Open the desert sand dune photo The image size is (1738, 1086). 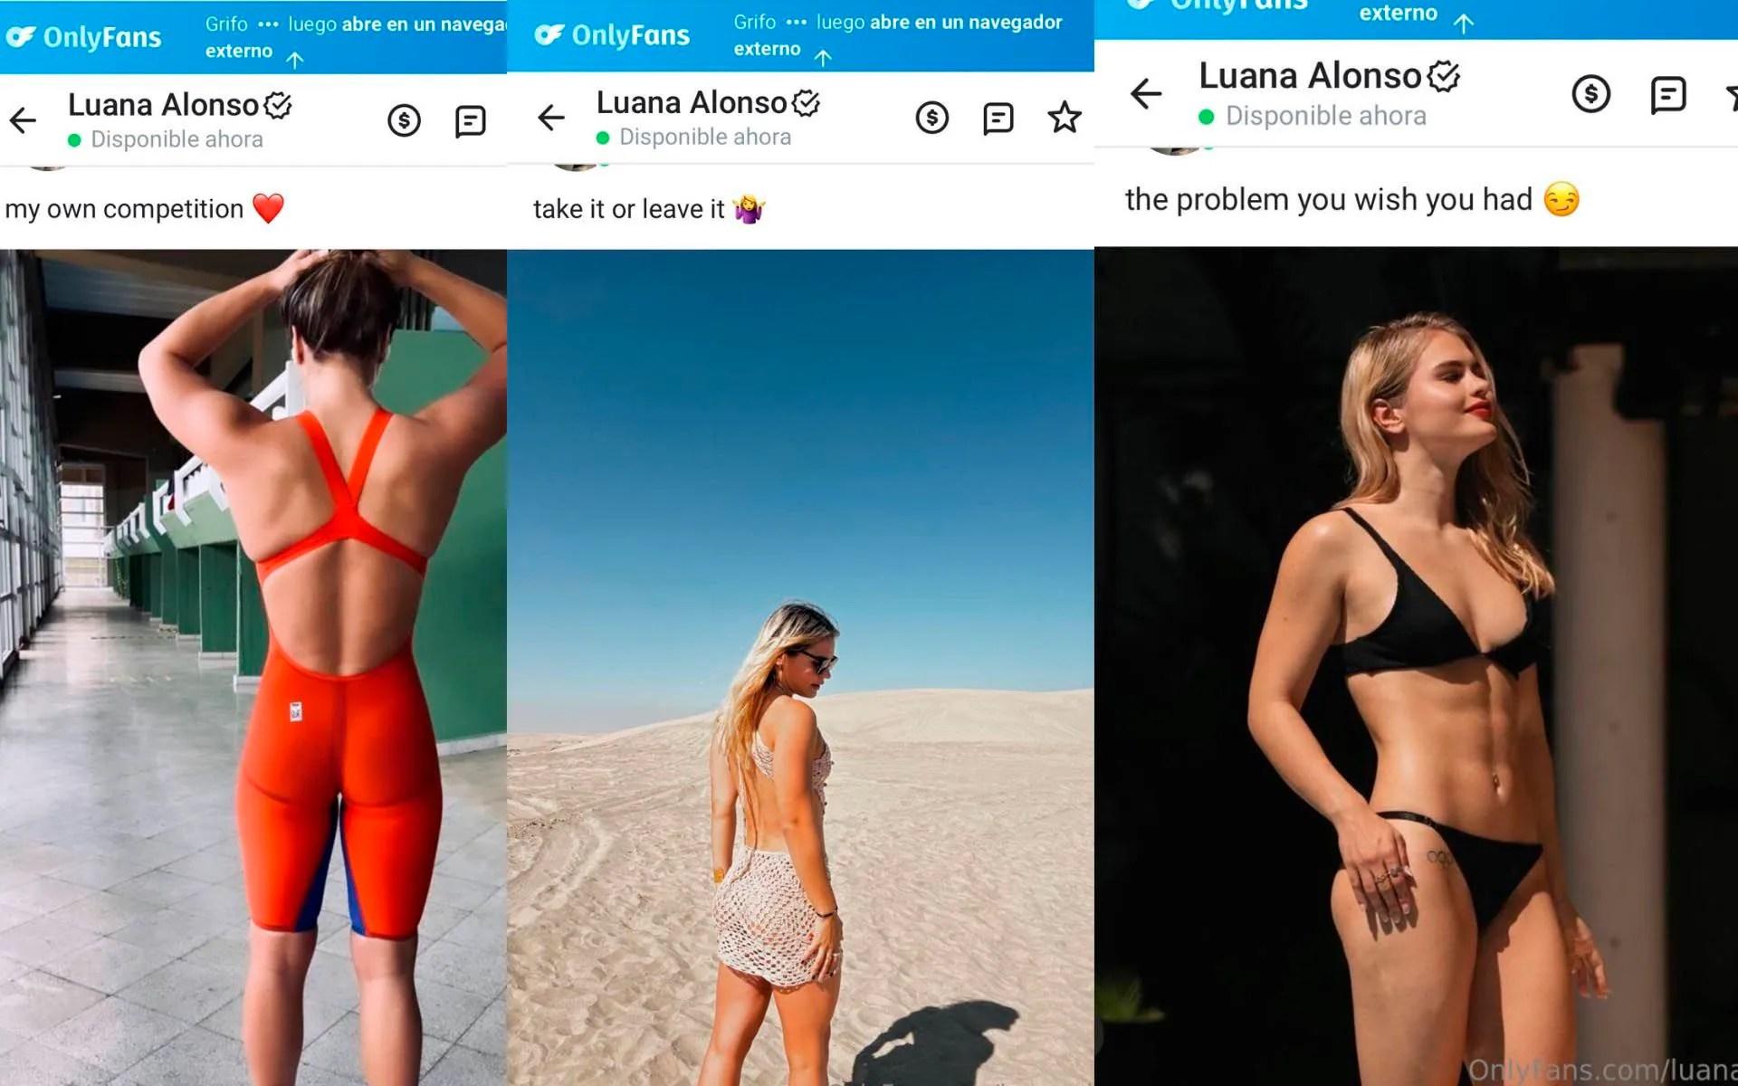click(x=800, y=668)
